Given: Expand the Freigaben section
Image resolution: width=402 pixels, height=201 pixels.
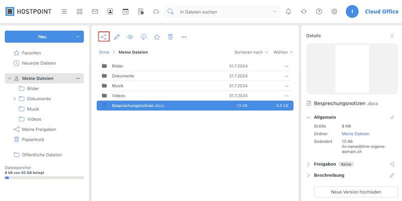Looking at the screenshot, I should click(309, 164).
